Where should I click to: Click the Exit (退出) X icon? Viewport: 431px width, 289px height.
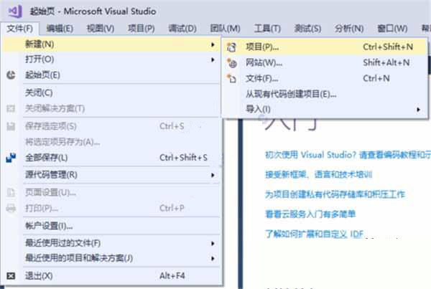click(11, 275)
